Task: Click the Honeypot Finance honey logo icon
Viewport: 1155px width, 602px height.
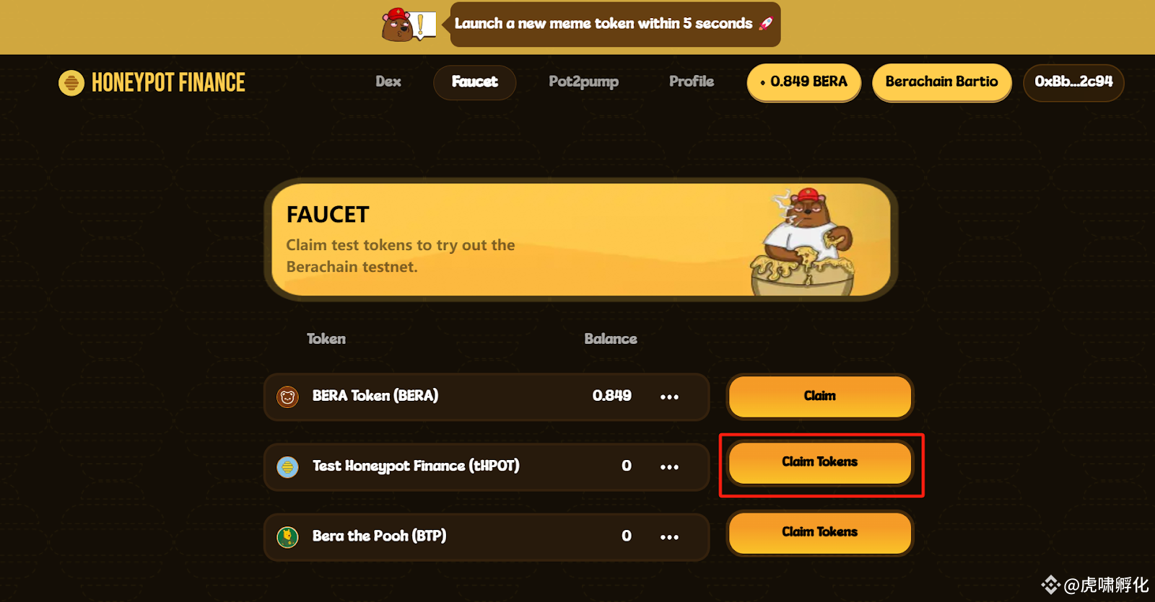Action: click(71, 83)
